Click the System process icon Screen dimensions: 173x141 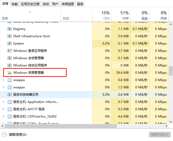pos(10,44)
